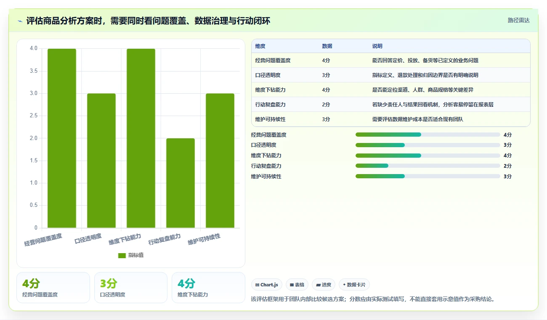The height and width of the screenshot is (320, 547).
Task: Click the 口径透明度 progress bar
Action: click(428, 145)
